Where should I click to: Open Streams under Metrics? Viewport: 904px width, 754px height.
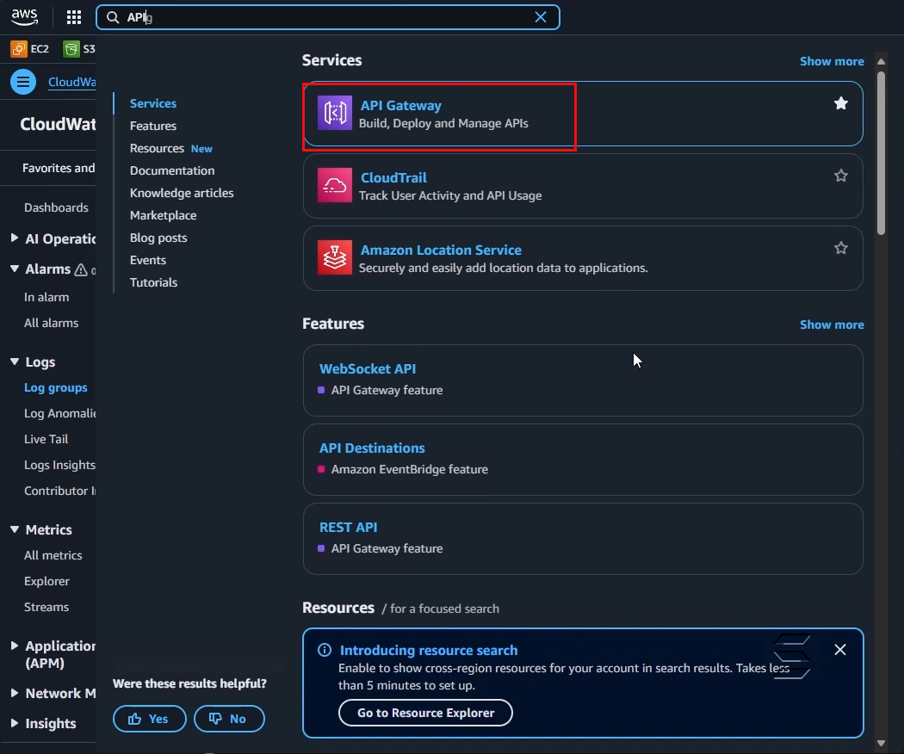click(46, 607)
